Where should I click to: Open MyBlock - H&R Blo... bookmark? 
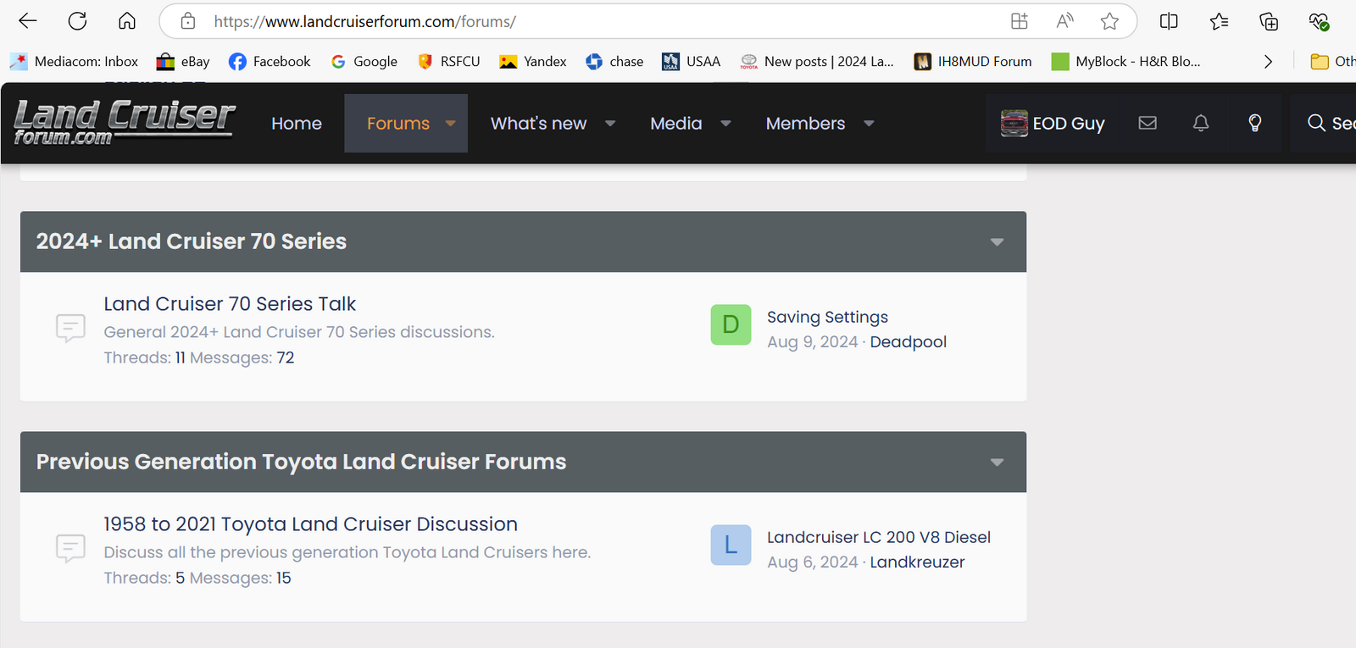[1125, 61]
